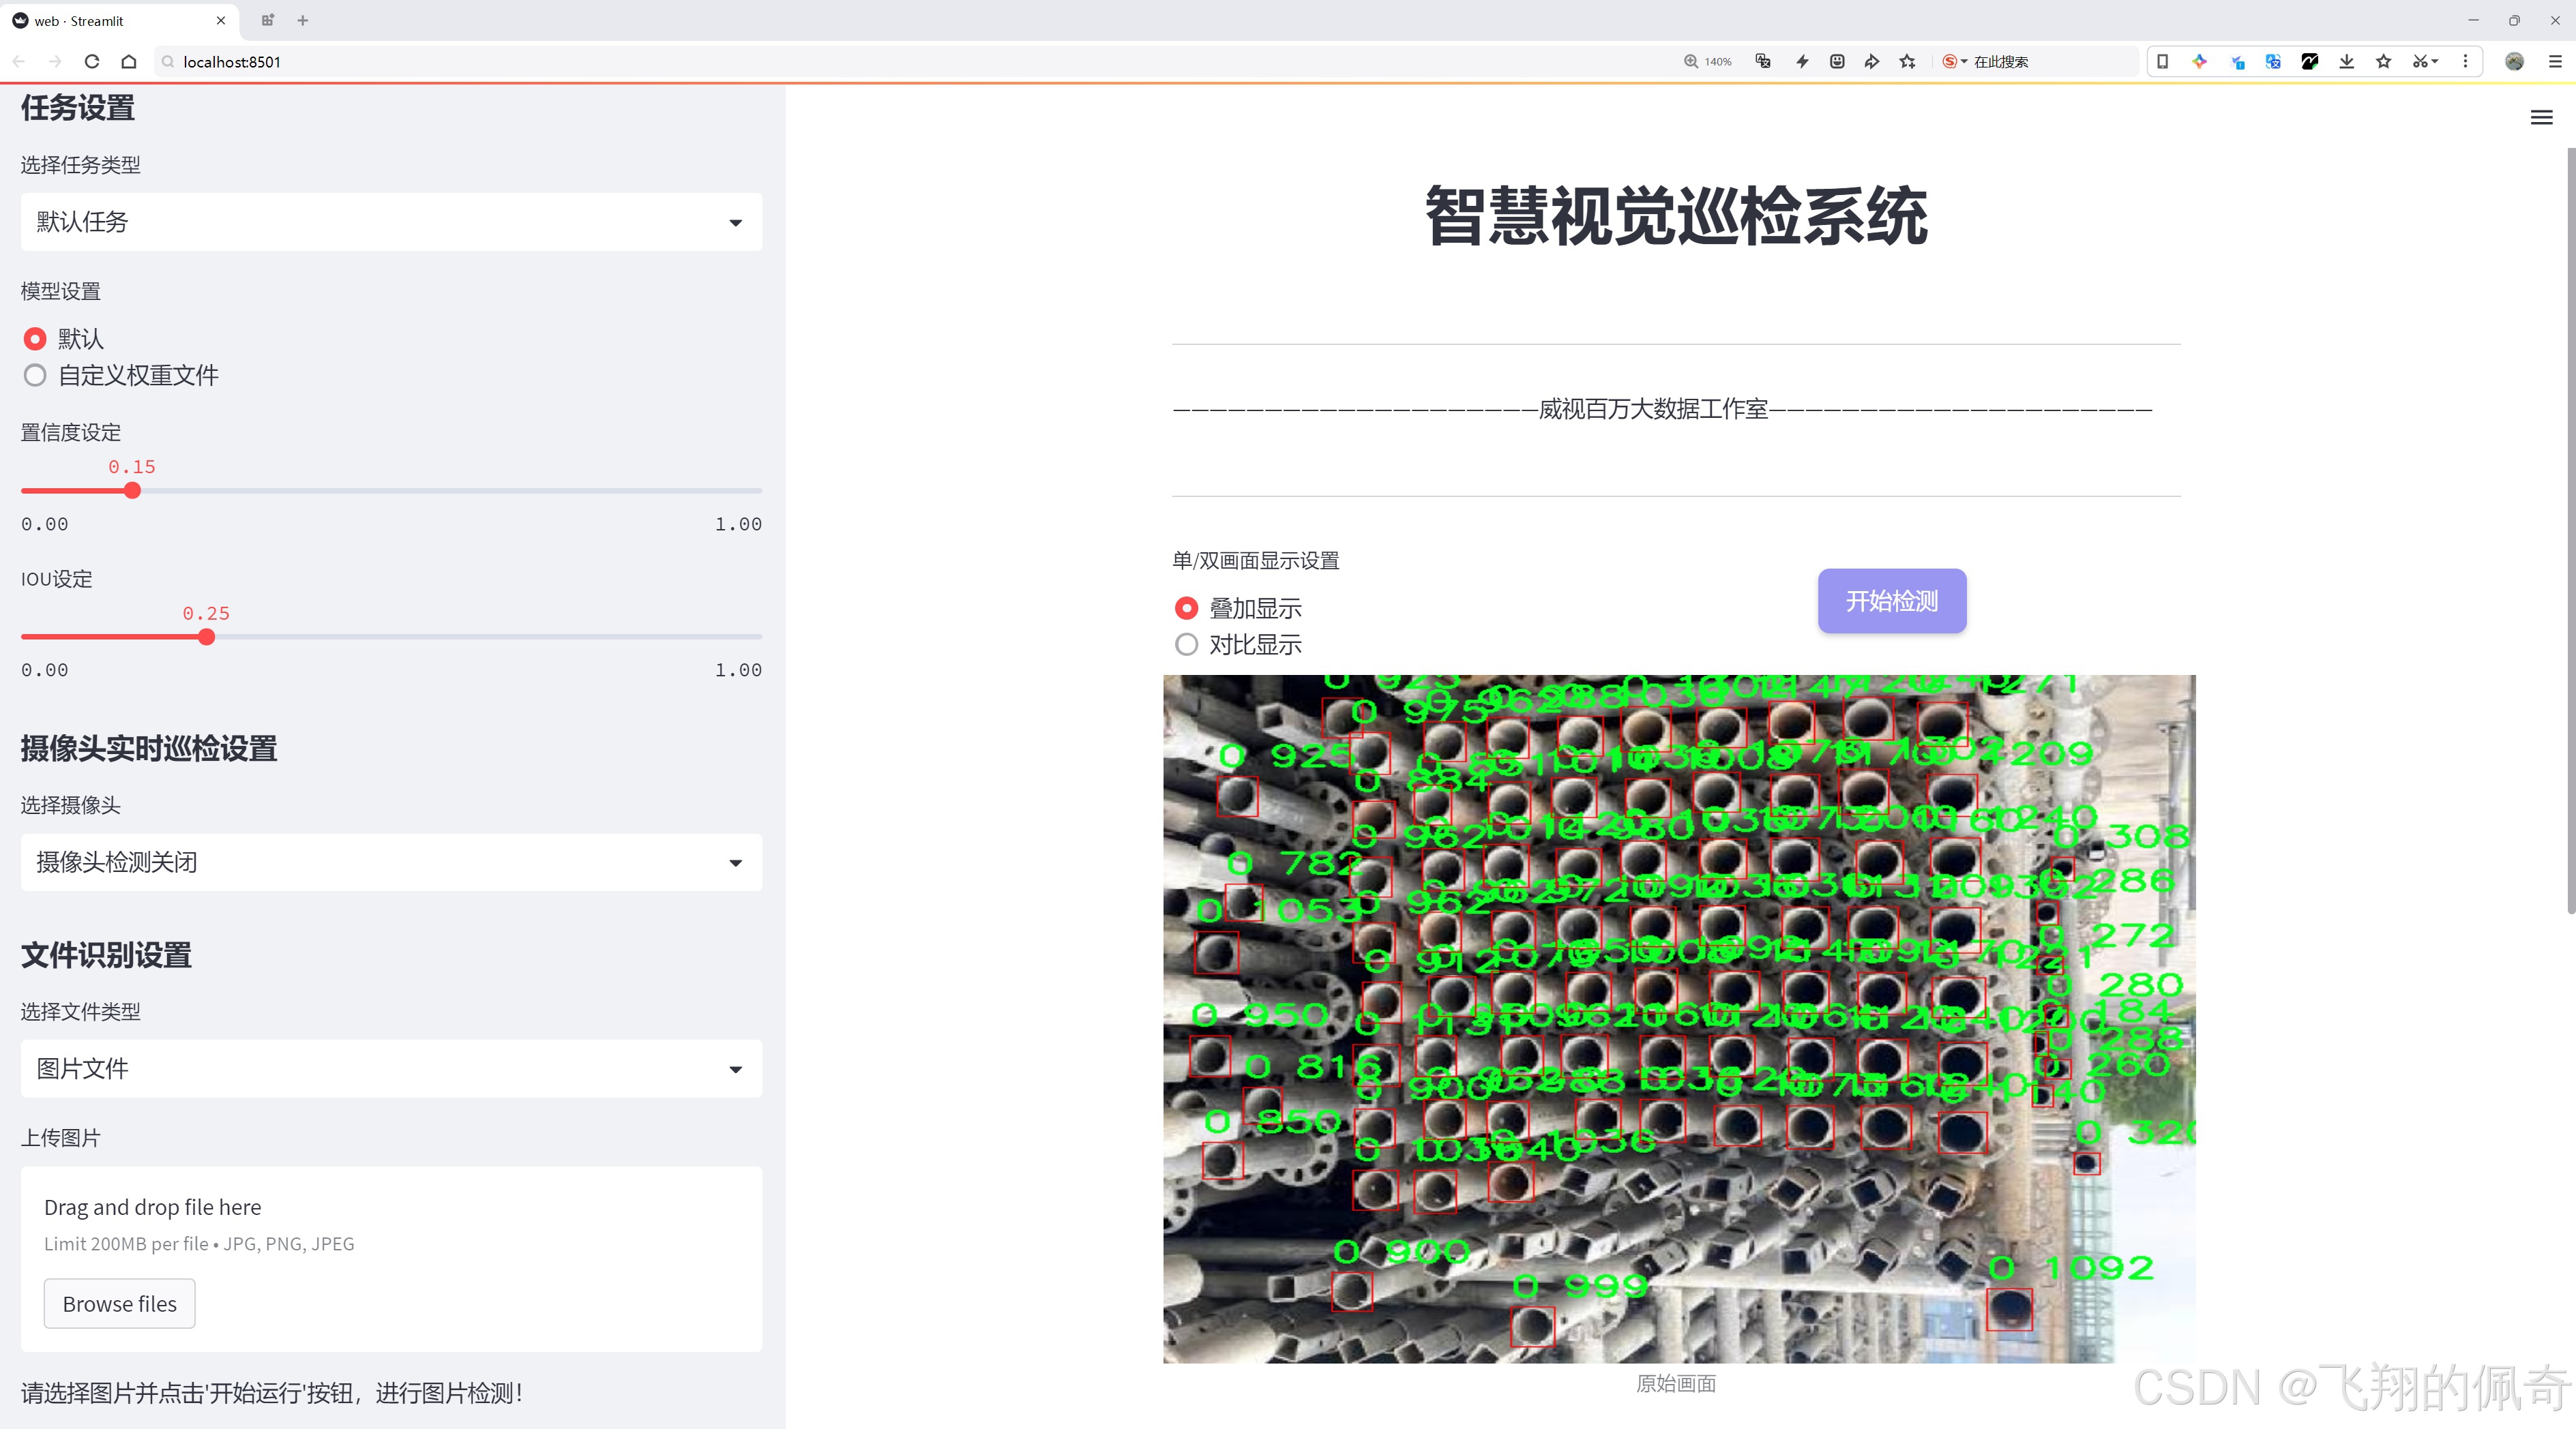
Task: Click the smiley face icon in address bar
Action: tap(1837, 61)
